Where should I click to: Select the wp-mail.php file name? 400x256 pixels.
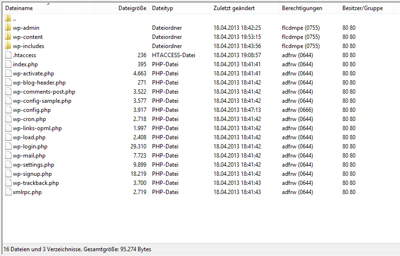coord(29,156)
